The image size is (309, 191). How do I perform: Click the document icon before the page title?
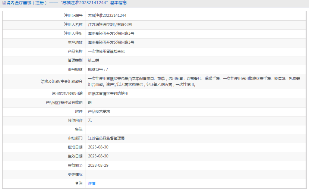[4, 3]
